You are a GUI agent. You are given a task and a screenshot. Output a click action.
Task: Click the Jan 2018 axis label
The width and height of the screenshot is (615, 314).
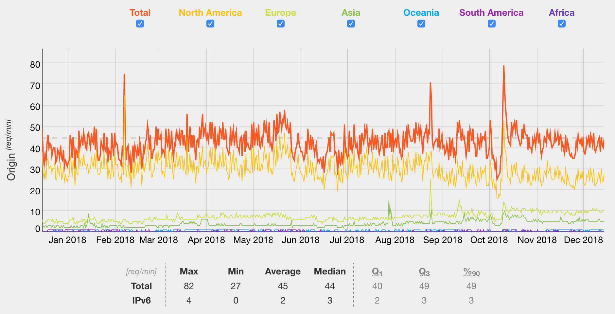[x=67, y=240]
